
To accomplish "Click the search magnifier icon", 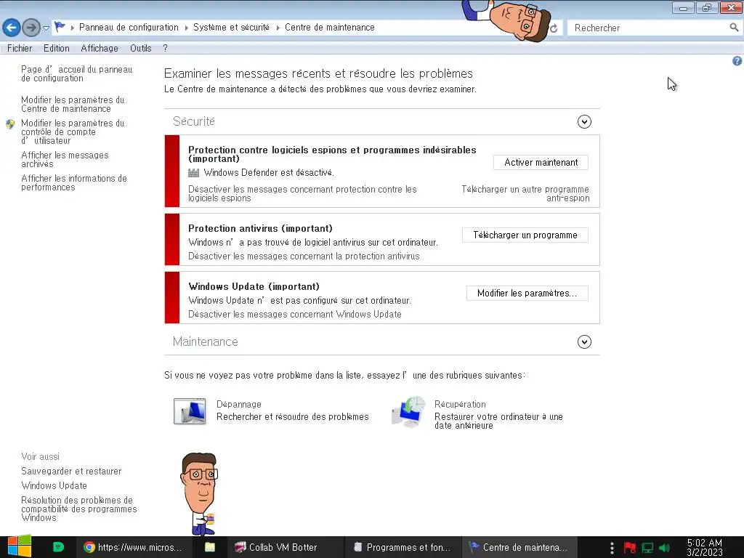I will pyautogui.click(x=734, y=28).
